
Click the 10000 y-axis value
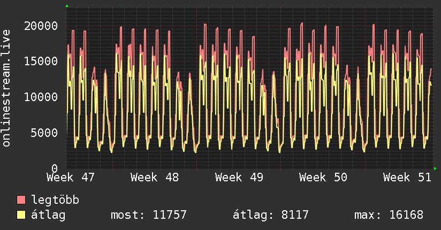[x=42, y=97]
